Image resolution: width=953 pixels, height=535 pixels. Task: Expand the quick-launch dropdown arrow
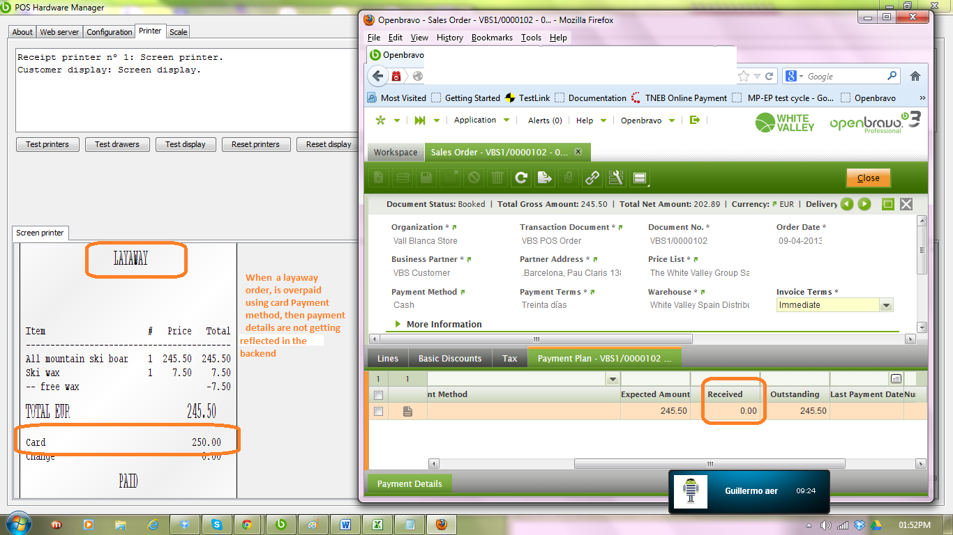pos(437,121)
